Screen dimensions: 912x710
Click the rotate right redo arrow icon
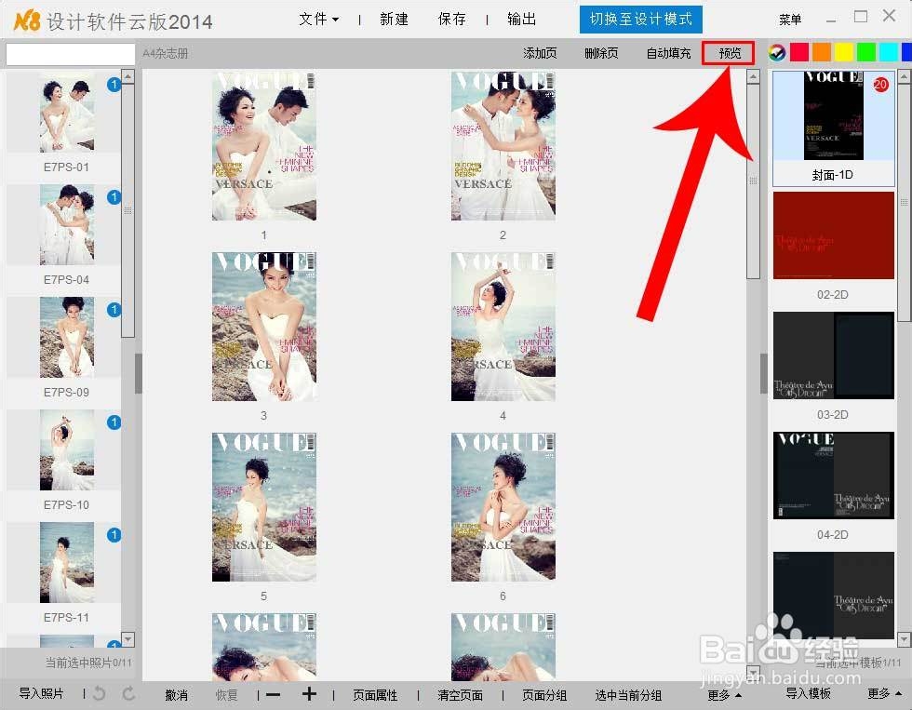pyautogui.click(x=128, y=693)
